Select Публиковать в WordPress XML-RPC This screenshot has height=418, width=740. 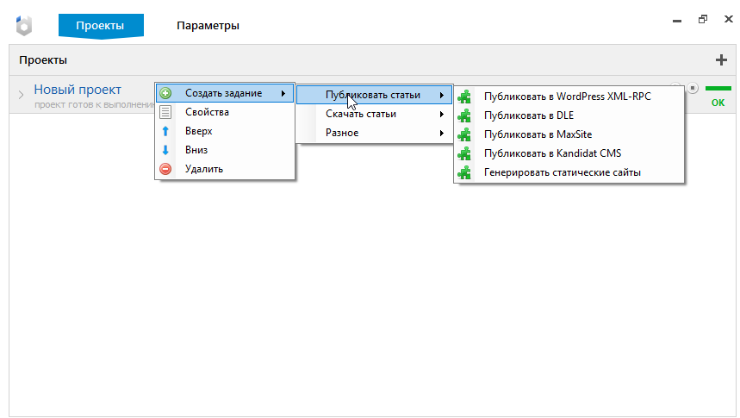coord(569,97)
